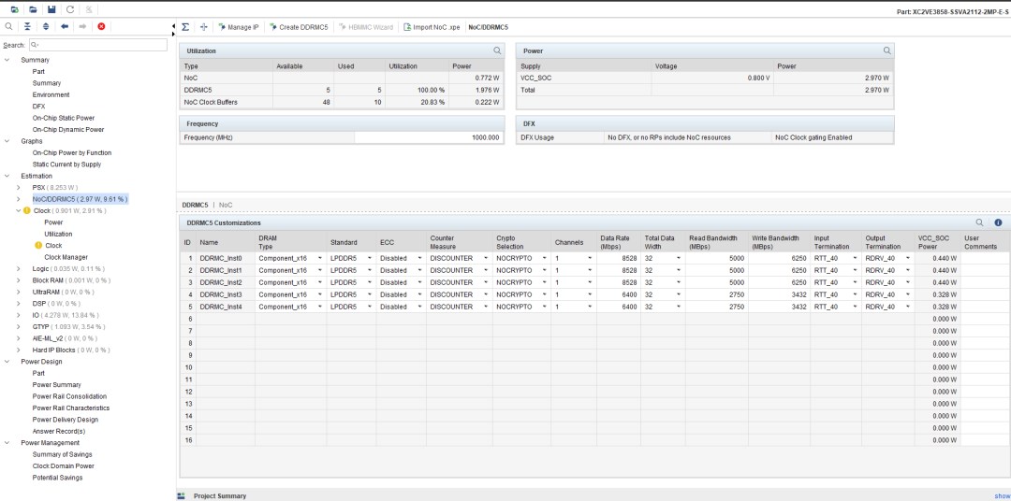The image size is (1011, 501).
Task: Collapse the left navigator with the left-pointing arrow
Action: click(x=173, y=26)
